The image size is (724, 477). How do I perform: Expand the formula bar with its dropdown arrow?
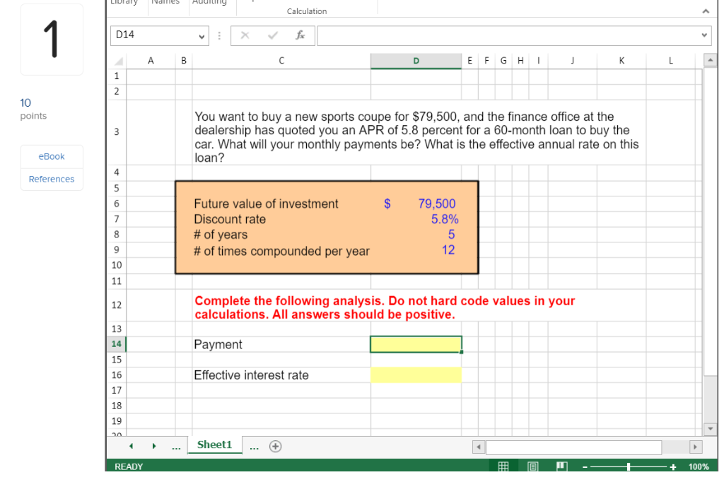703,35
